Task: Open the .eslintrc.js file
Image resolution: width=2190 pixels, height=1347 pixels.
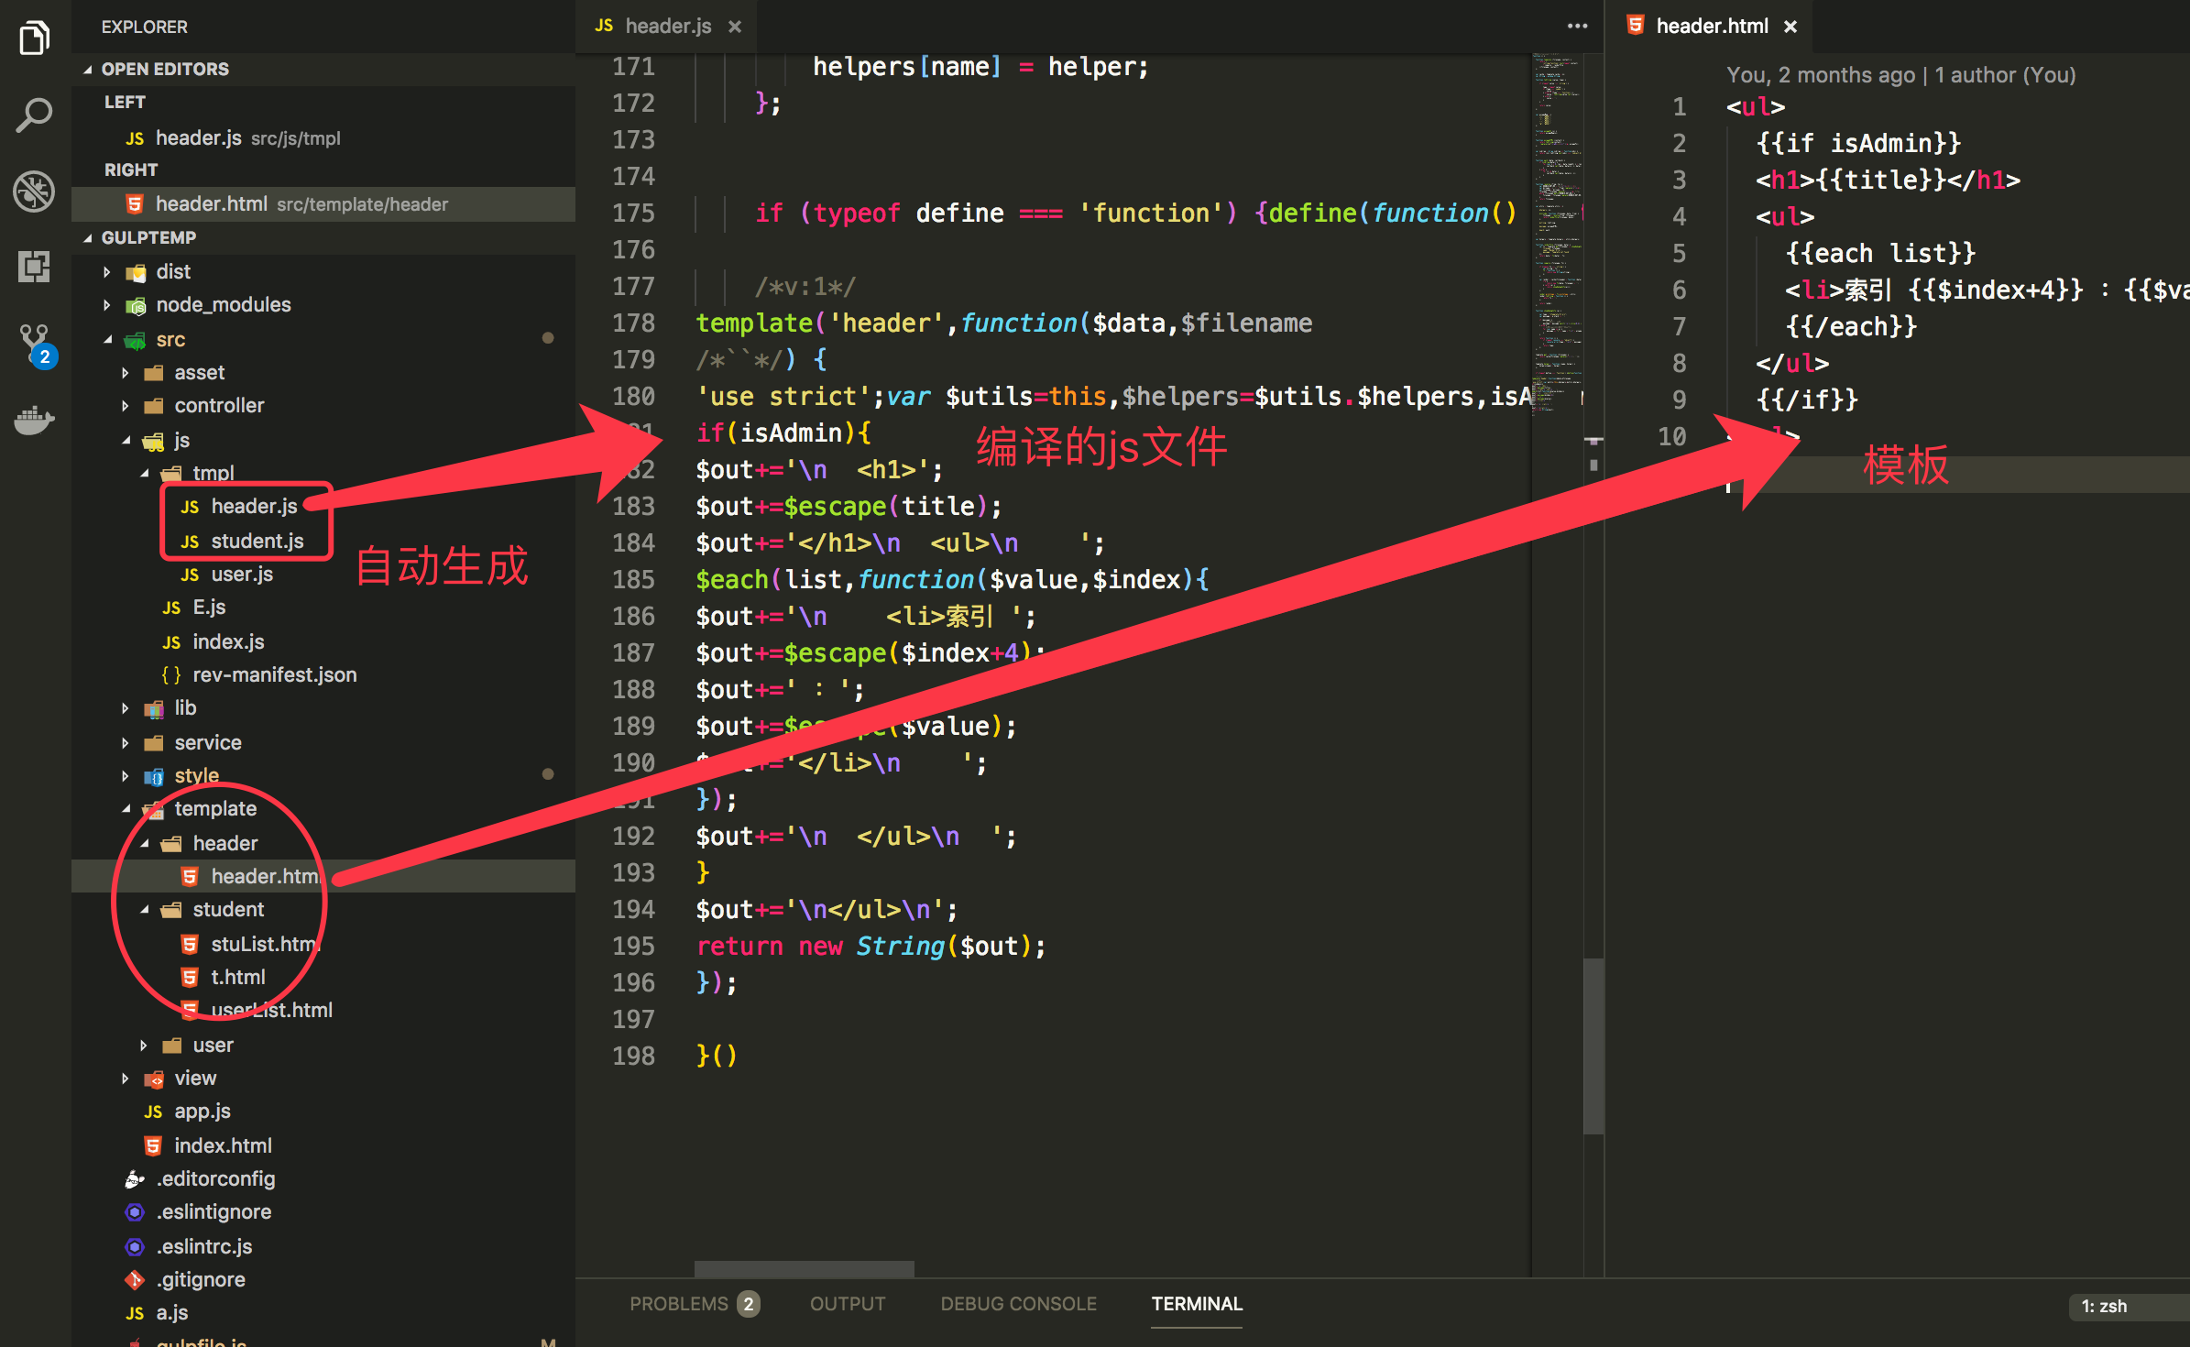Action: [323, 1246]
